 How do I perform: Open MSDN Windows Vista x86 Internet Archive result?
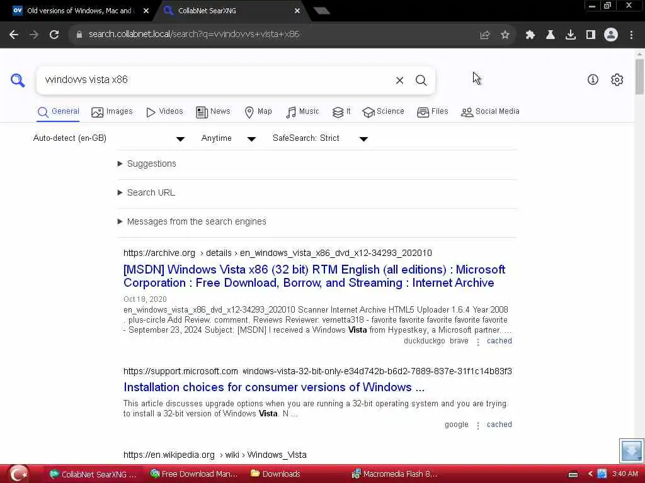[x=314, y=276]
